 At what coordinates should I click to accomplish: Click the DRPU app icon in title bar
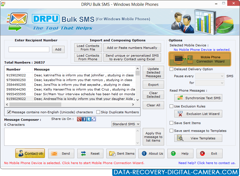3,4
